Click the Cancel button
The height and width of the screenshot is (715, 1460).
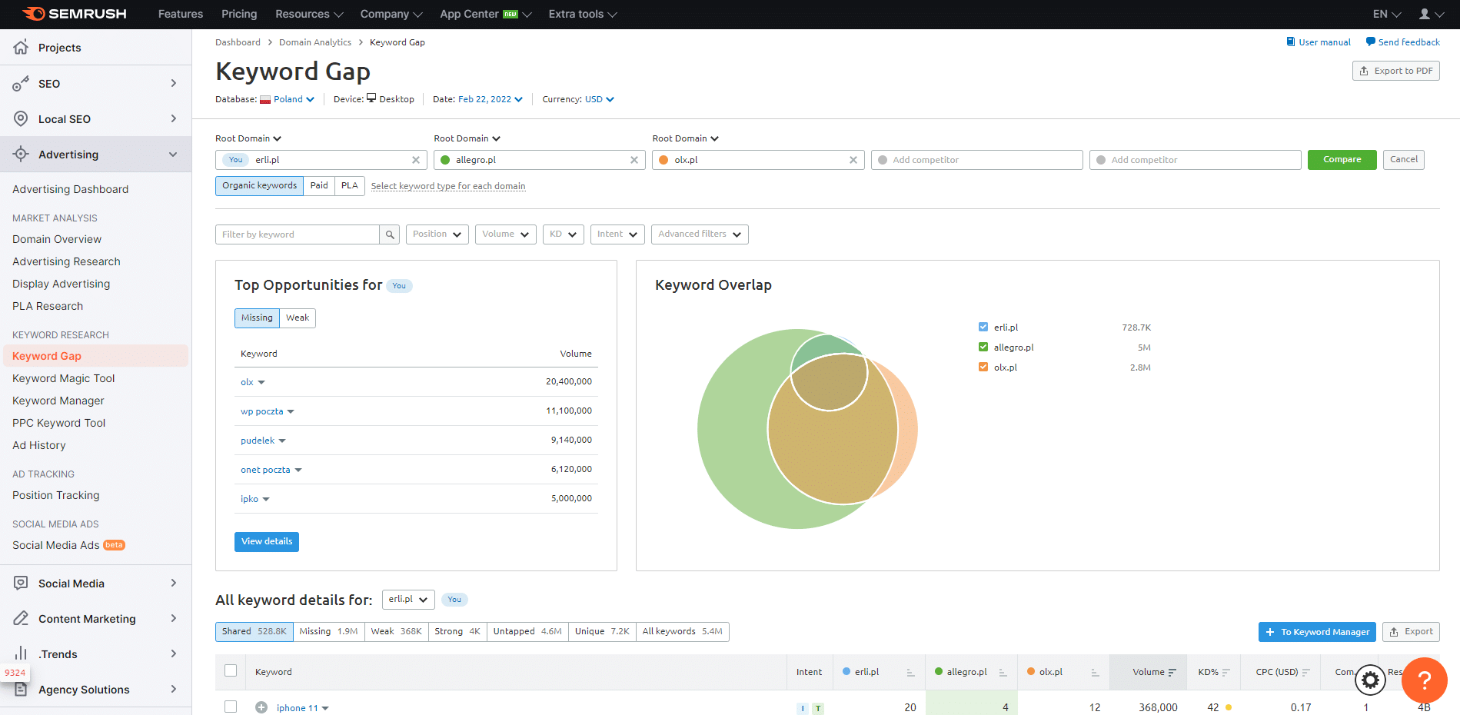tap(1403, 160)
